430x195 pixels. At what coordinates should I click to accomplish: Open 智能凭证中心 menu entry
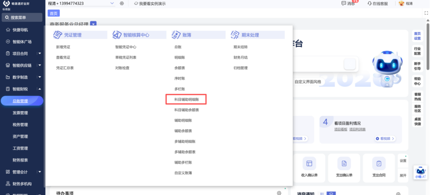[x=126, y=47]
